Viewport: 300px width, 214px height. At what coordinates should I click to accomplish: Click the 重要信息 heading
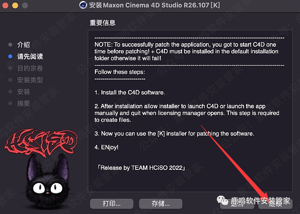point(102,23)
